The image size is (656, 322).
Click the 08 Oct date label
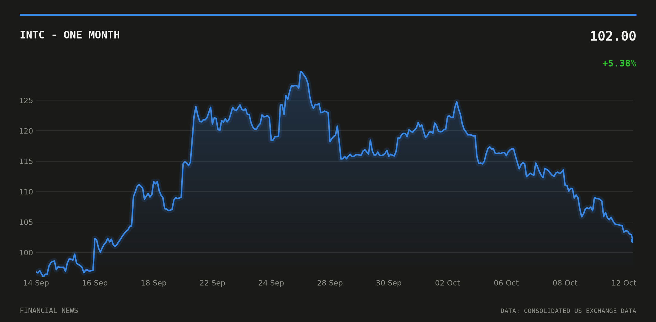(x=565, y=283)
